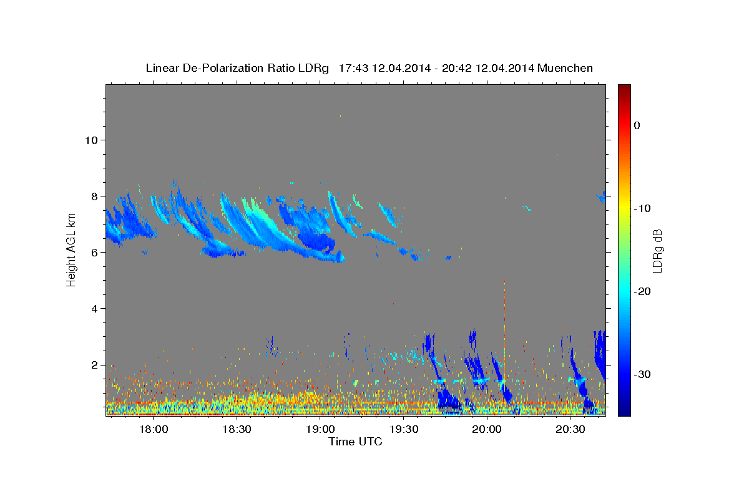749x499 pixels.
Task: Click the plot title text starting 'Linear De-Polarization Ratio LDRg'
Action: [x=369, y=68]
